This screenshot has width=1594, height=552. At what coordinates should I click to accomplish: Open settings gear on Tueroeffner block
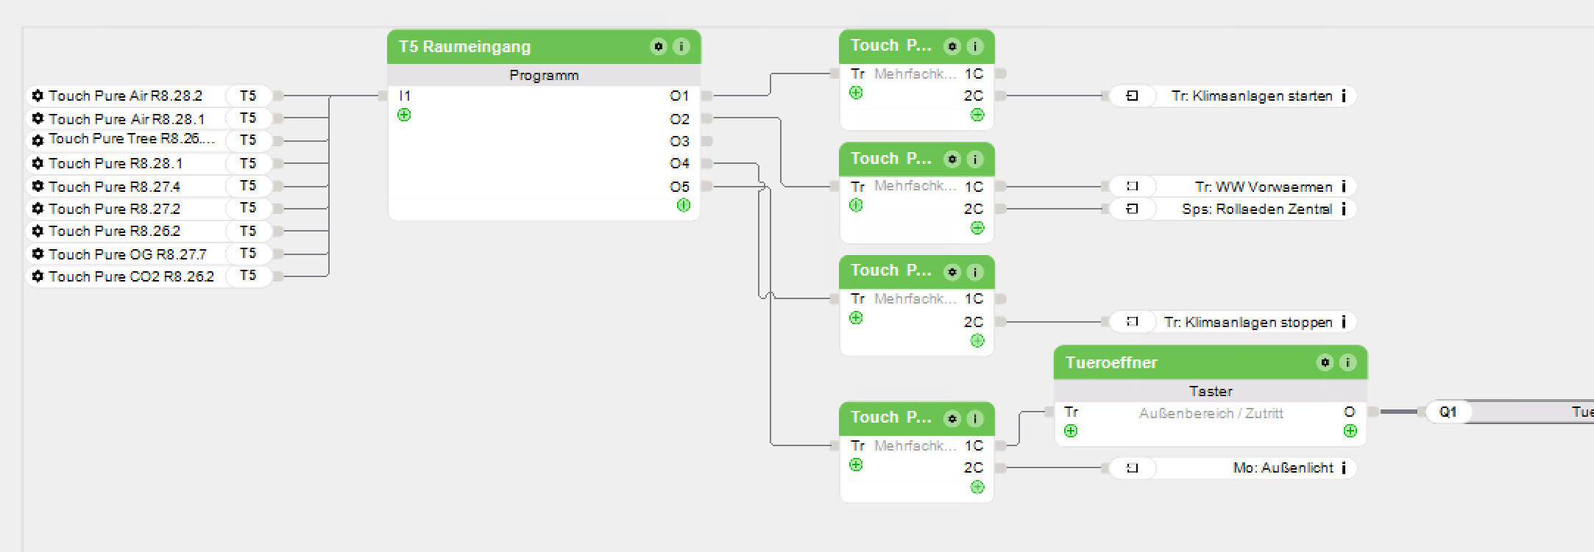(x=1325, y=362)
